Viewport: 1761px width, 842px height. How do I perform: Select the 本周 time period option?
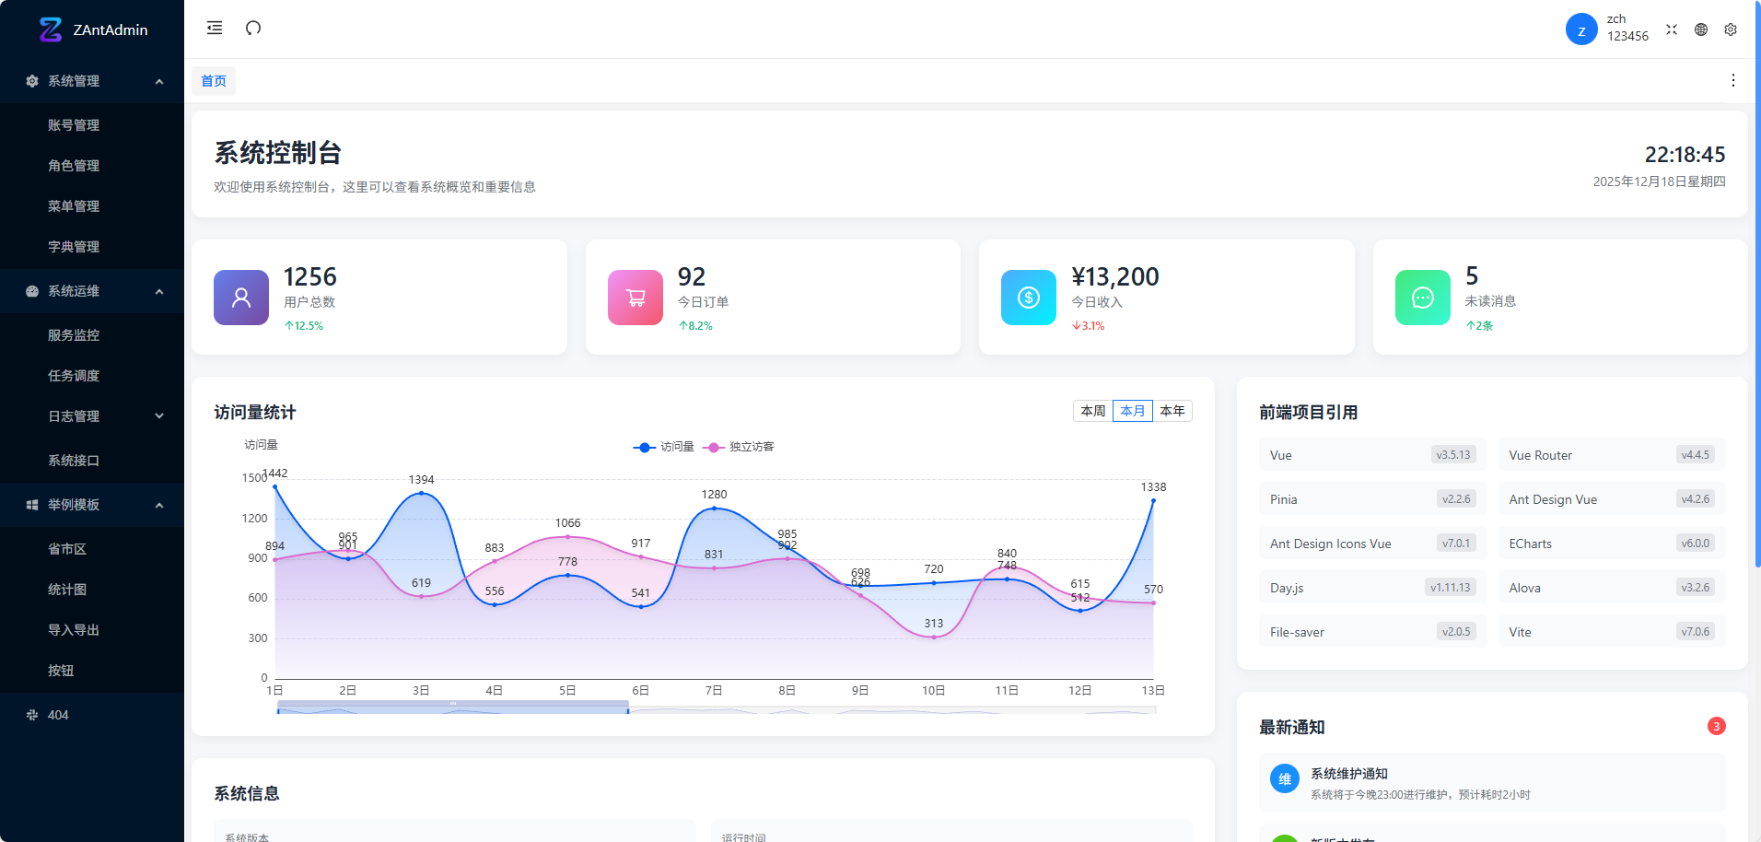1092,410
